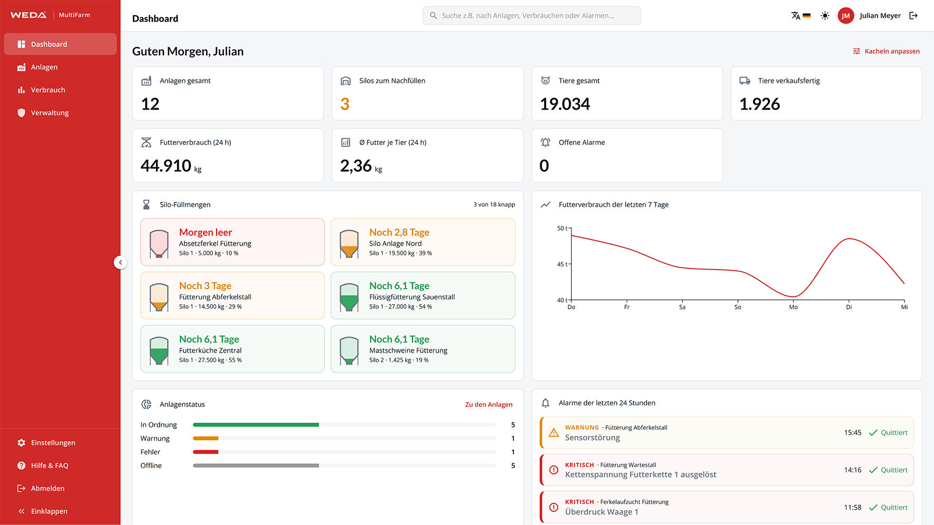The height and width of the screenshot is (525, 934).
Task: Focus the search field for Anlagen
Action: pos(531,16)
